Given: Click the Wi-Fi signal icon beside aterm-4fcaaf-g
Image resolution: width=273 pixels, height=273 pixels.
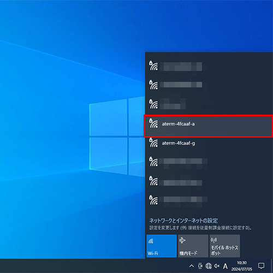Looking at the screenshot, I should click(x=153, y=143).
